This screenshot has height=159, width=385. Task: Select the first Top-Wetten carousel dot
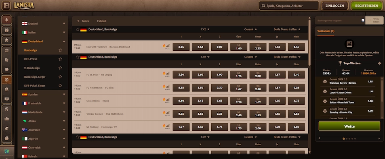(x=344, y=139)
